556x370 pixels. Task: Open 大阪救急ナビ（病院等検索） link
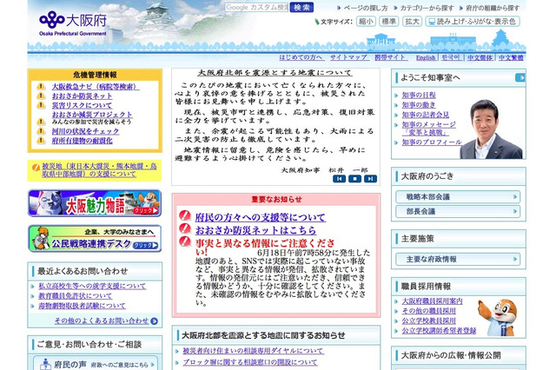(x=96, y=87)
